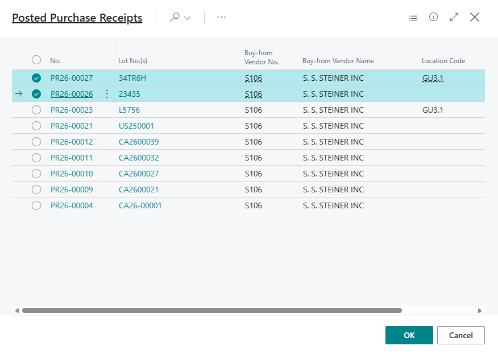Select the PR26-00011 row checkbox

pyautogui.click(x=36, y=158)
